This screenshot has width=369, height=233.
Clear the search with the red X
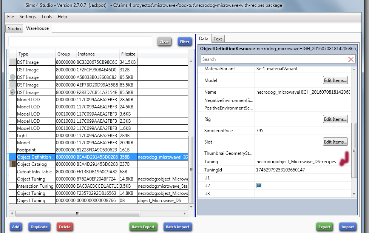point(351,59)
